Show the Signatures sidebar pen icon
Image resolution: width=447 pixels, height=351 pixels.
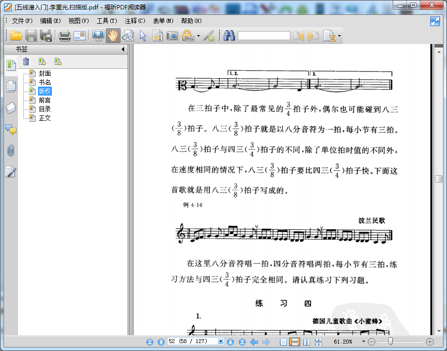click(x=10, y=172)
